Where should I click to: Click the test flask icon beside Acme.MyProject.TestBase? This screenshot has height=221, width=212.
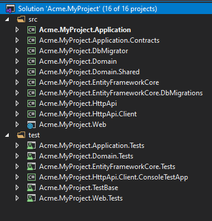[32, 188]
